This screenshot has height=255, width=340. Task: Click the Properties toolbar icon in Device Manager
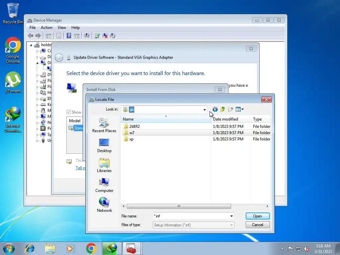click(x=58, y=36)
